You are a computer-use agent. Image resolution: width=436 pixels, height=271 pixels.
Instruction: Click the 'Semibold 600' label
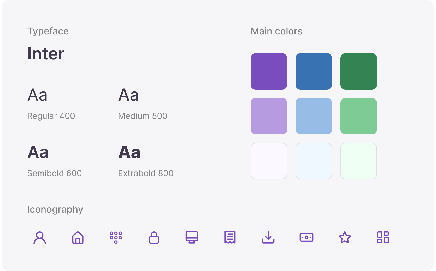tap(55, 173)
